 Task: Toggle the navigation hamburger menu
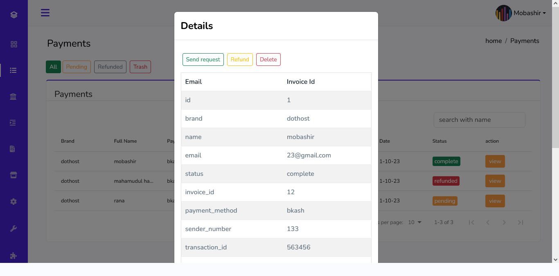click(45, 13)
